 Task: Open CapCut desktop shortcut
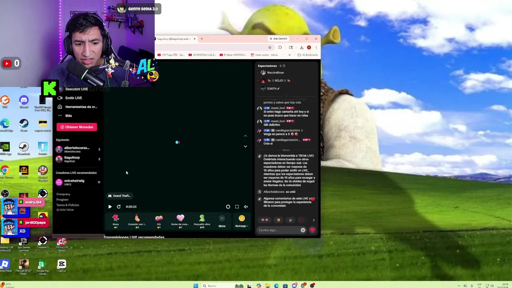62,266
